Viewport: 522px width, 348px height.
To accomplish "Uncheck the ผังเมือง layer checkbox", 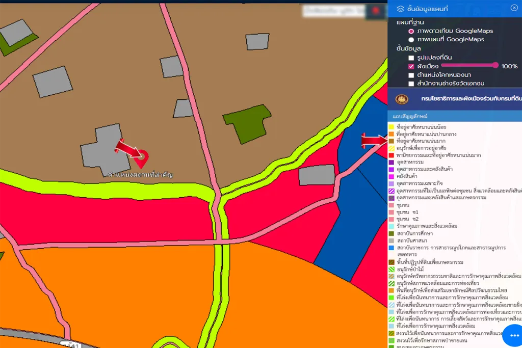I will (411, 66).
